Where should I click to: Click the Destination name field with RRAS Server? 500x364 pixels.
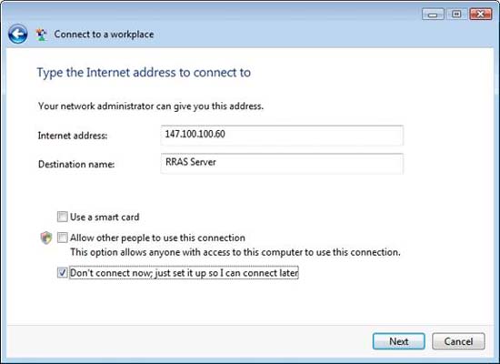[282, 164]
